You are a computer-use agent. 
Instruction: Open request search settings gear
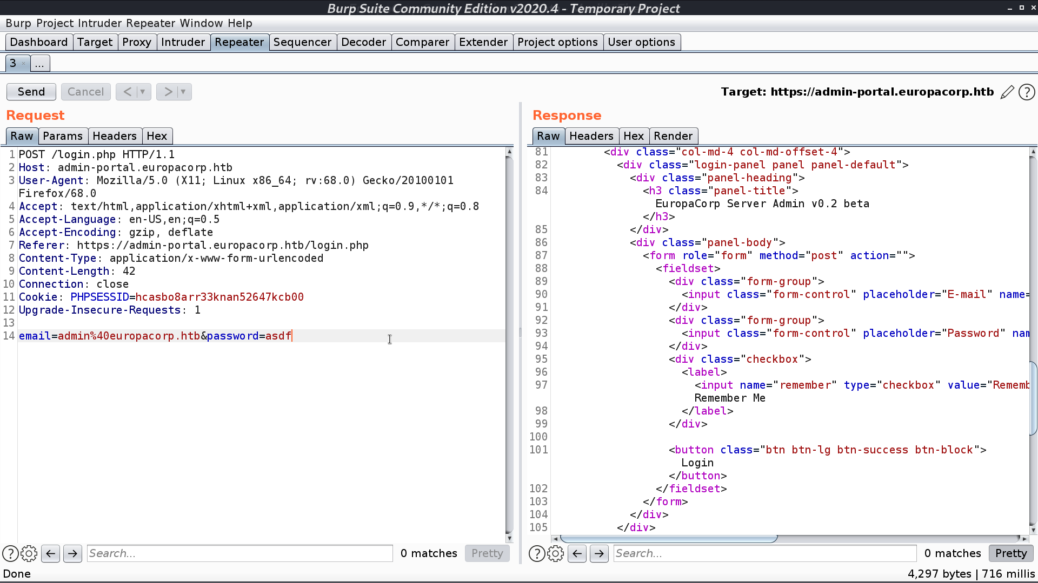pyautogui.click(x=29, y=553)
